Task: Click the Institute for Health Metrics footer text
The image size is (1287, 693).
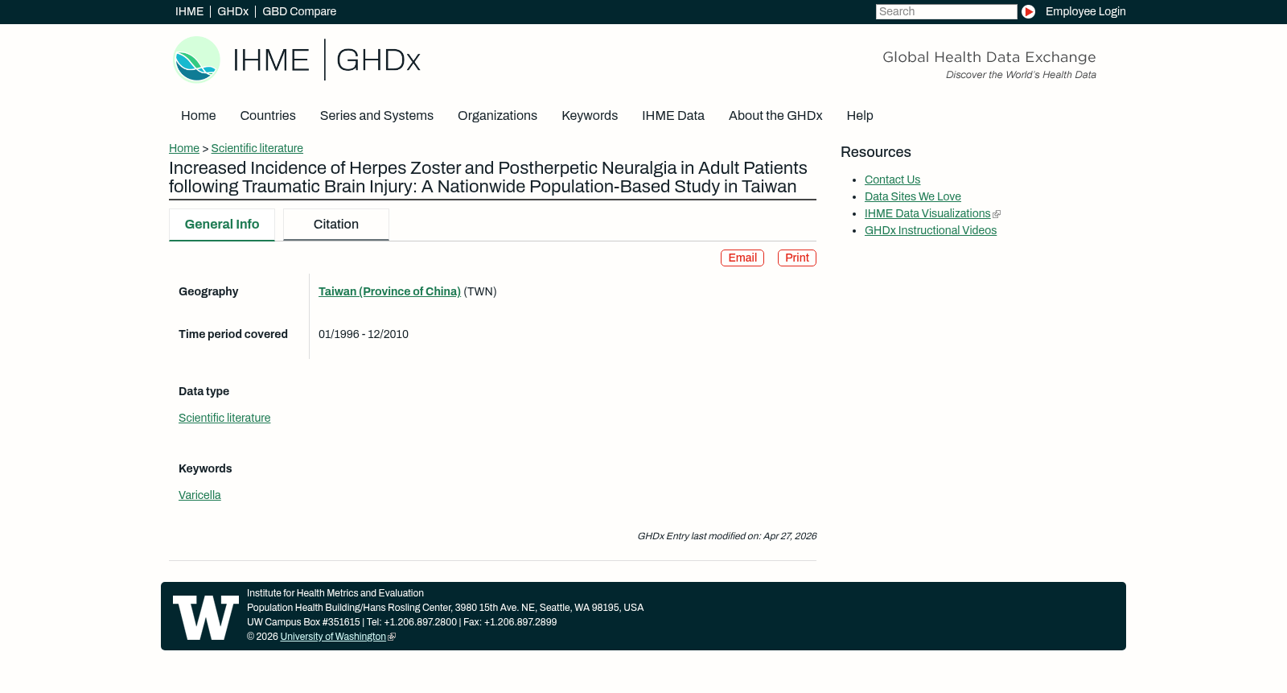Action: 335,593
